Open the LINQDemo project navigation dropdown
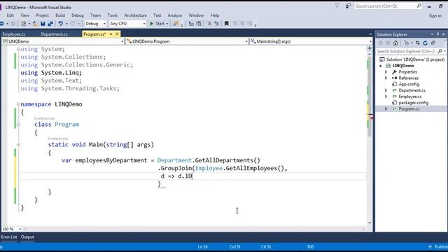 pos(122,41)
